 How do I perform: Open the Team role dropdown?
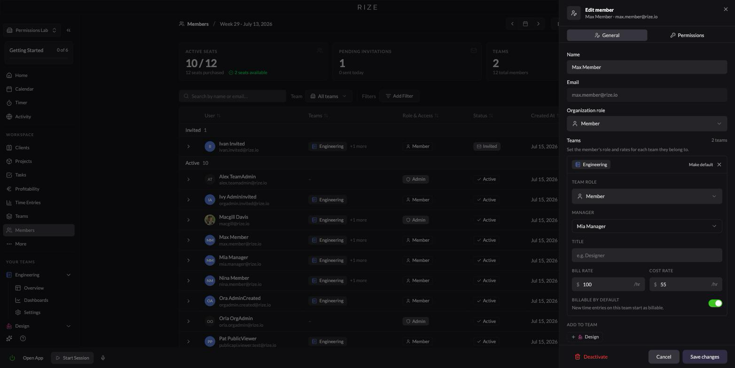(x=647, y=196)
